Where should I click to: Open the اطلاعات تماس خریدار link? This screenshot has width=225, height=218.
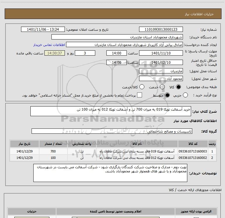click(49, 45)
